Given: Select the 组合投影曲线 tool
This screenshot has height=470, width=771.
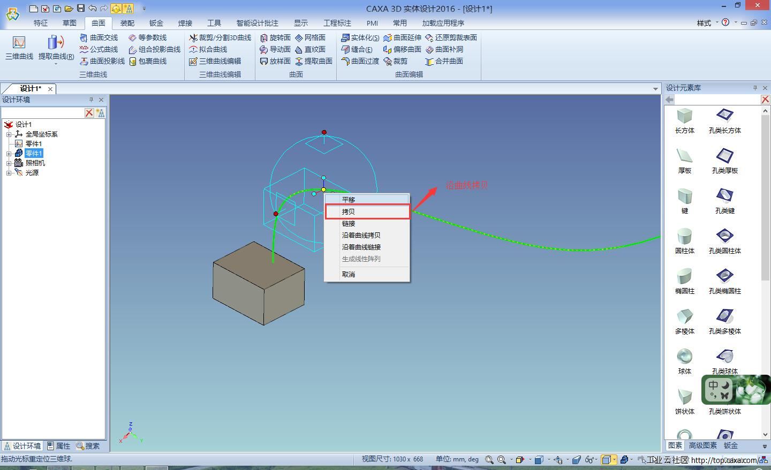Looking at the screenshot, I should point(154,49).
